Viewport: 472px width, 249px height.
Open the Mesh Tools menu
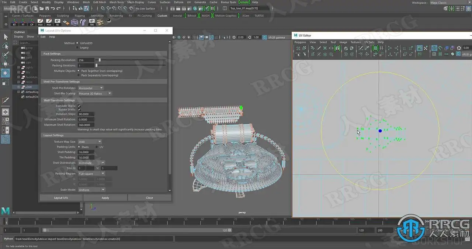coord(117,2)
